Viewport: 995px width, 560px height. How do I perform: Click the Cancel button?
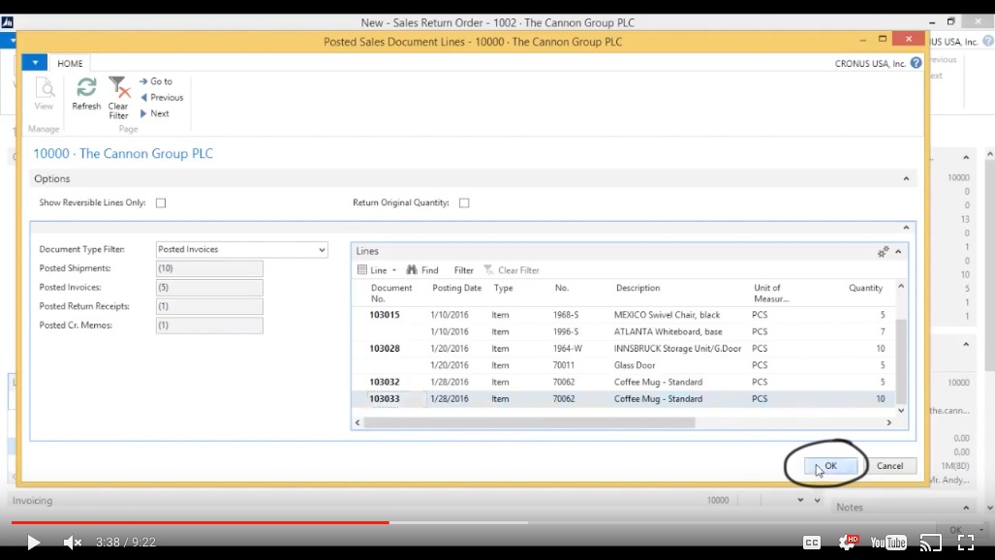[889, 466]
